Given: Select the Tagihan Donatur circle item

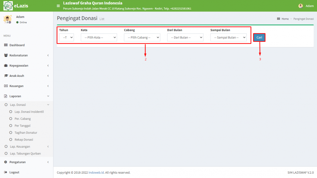Looking at the screenshot, I should point(11,133).
